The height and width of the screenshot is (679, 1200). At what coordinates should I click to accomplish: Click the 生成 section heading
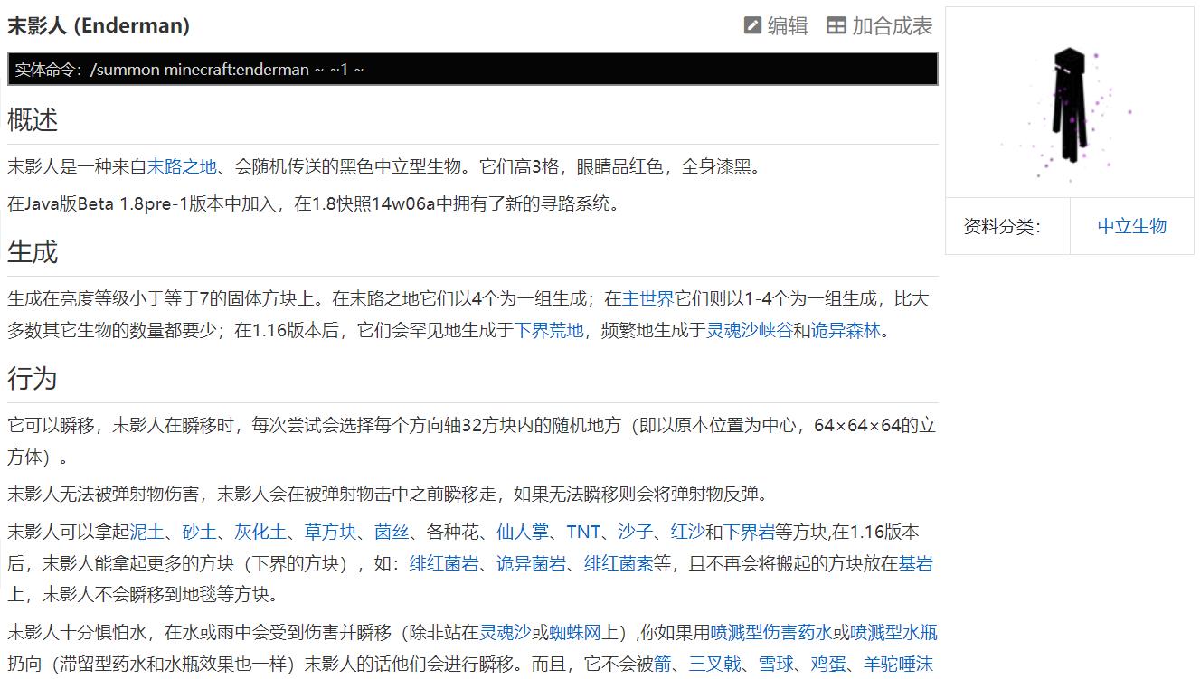(x=33, y=251)
